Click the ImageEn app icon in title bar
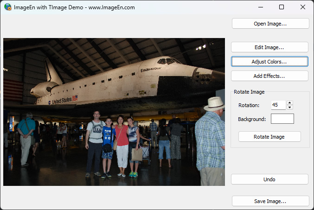Image resolution: width=314 pixels, height=210 pixels. coord(8,7)
